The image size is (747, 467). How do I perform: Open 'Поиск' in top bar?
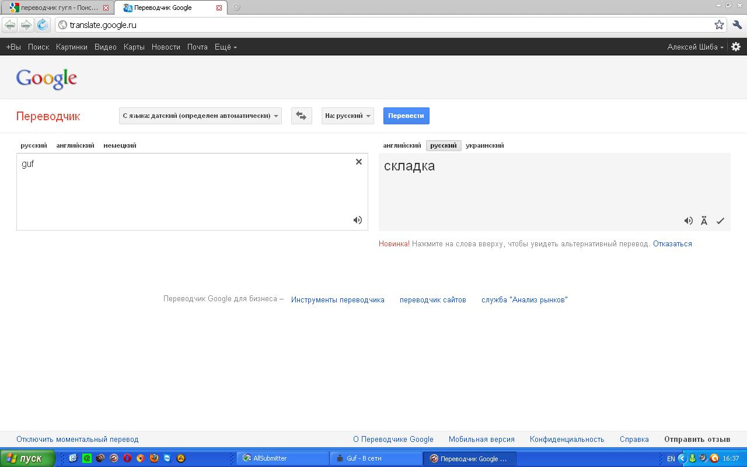(39, 47)
